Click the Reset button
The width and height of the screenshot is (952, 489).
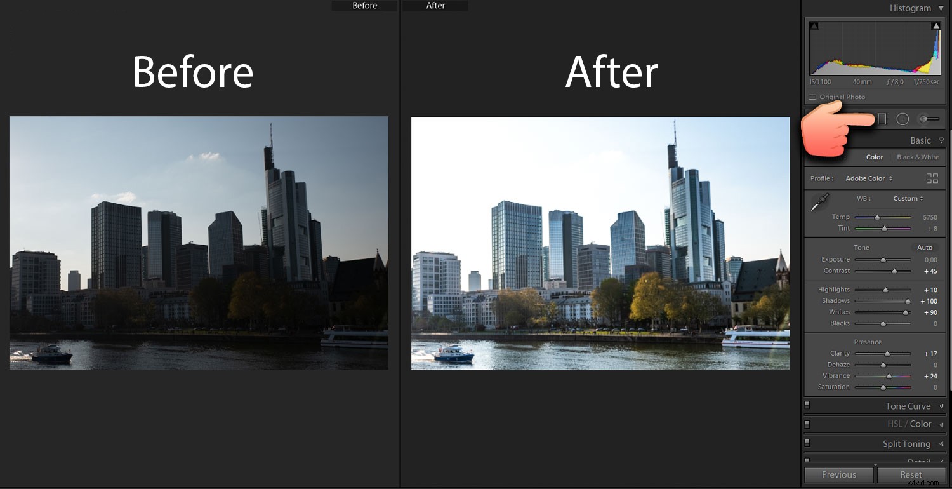click(x=910, y=474)
